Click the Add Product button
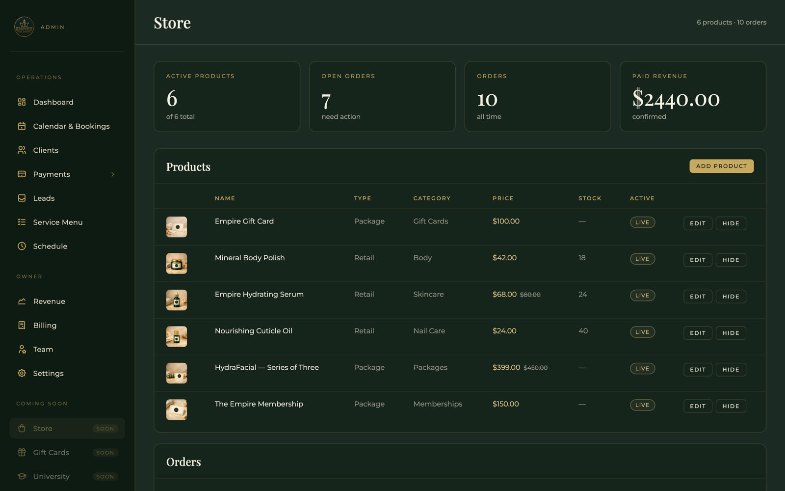The width and height of the screenshot is (785, 491). tap(721, 166)
